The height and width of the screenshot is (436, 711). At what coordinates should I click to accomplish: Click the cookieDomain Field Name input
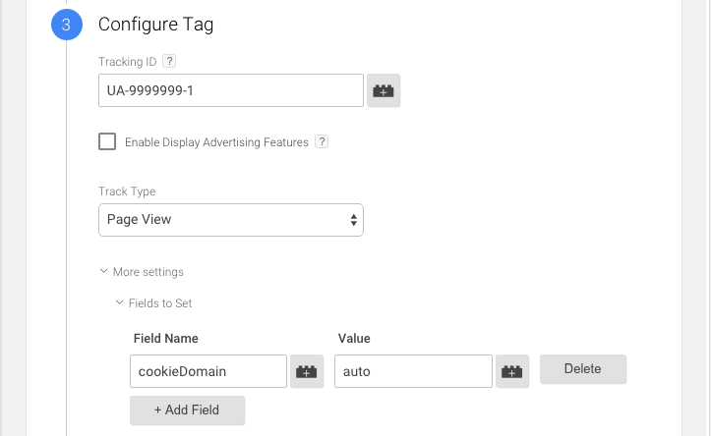pyautogui.click(x=208, y=371)
